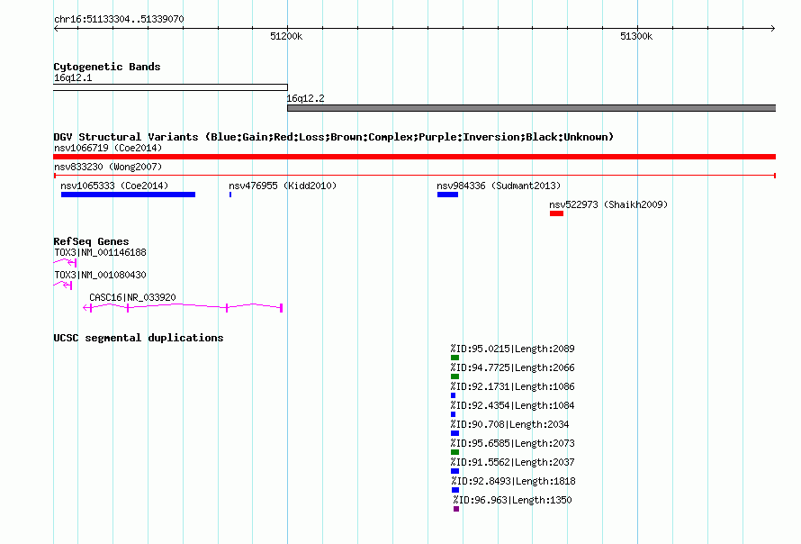This screenshot has width=801, height=544.
Task: Select the %ID:91.5562|Length:2037 label
Action: [512, 462]
